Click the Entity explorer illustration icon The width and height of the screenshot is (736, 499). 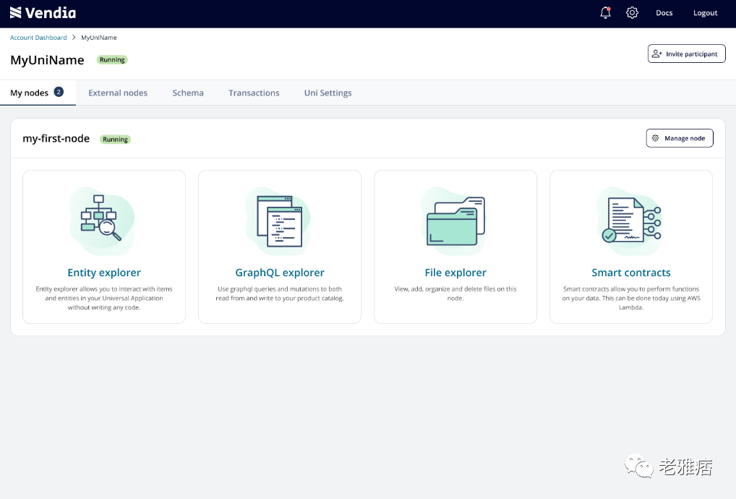pos(102,220)
